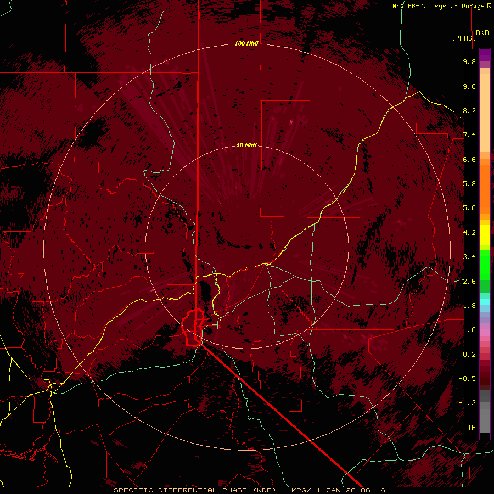Click the radar site dot at ring center
This screenshot has height=494, width=494.
[247, 246]
